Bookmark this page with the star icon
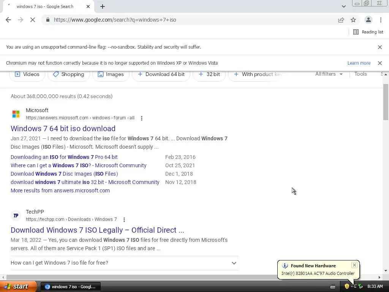The image size is (389, 292). (x=353, y=20)
